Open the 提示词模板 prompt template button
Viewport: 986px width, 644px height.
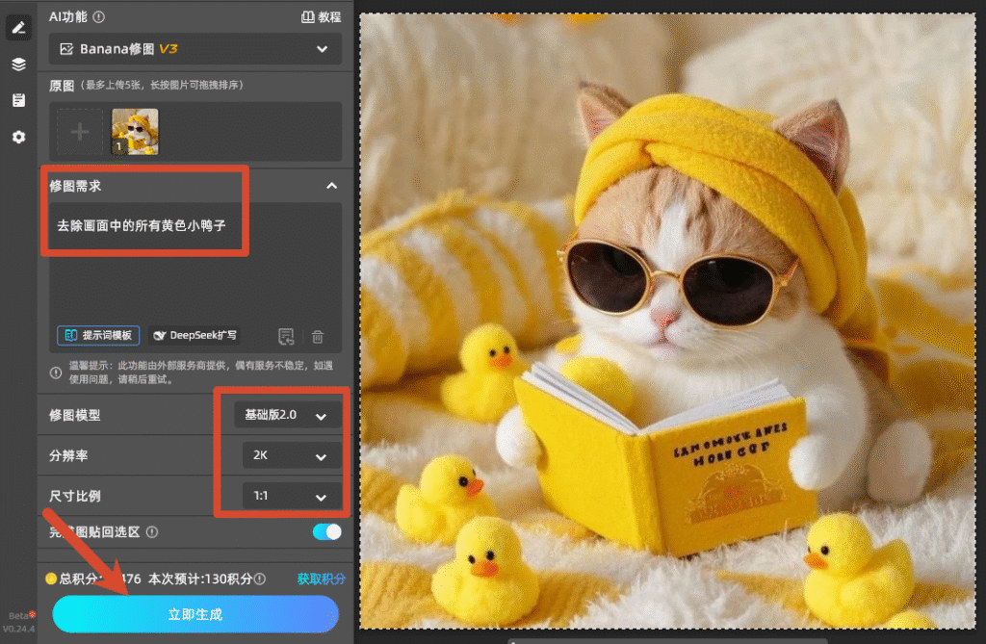[x=98, y=335]
